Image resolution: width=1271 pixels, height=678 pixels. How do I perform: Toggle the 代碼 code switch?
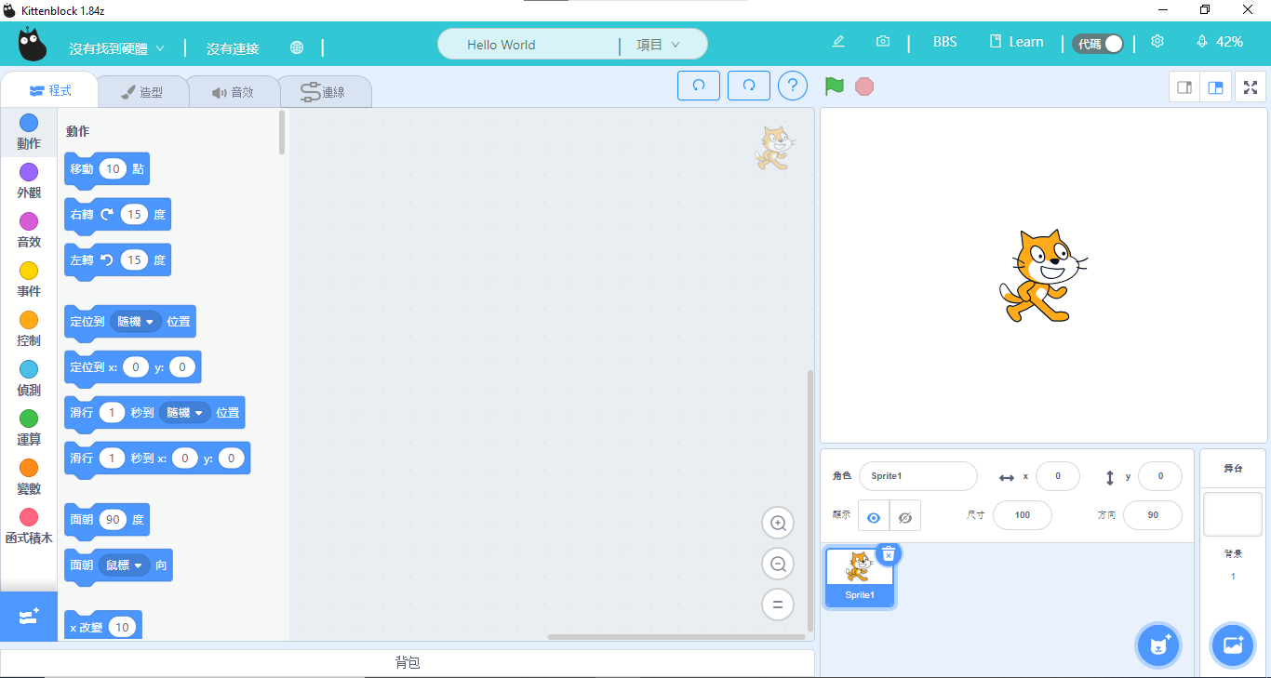(x=1098, y=43)
